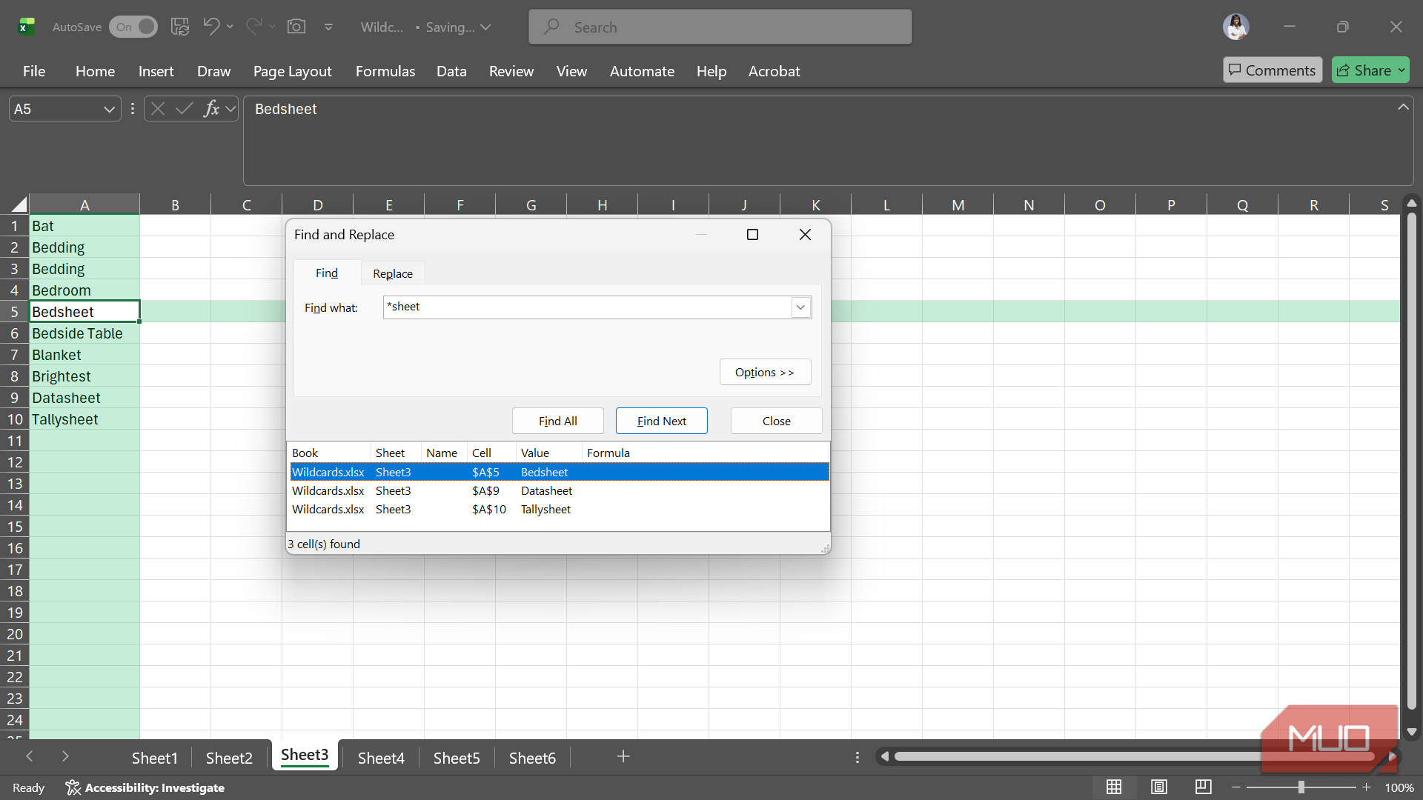Click Accessibility Investigate status icon

[x=73, y=787]
